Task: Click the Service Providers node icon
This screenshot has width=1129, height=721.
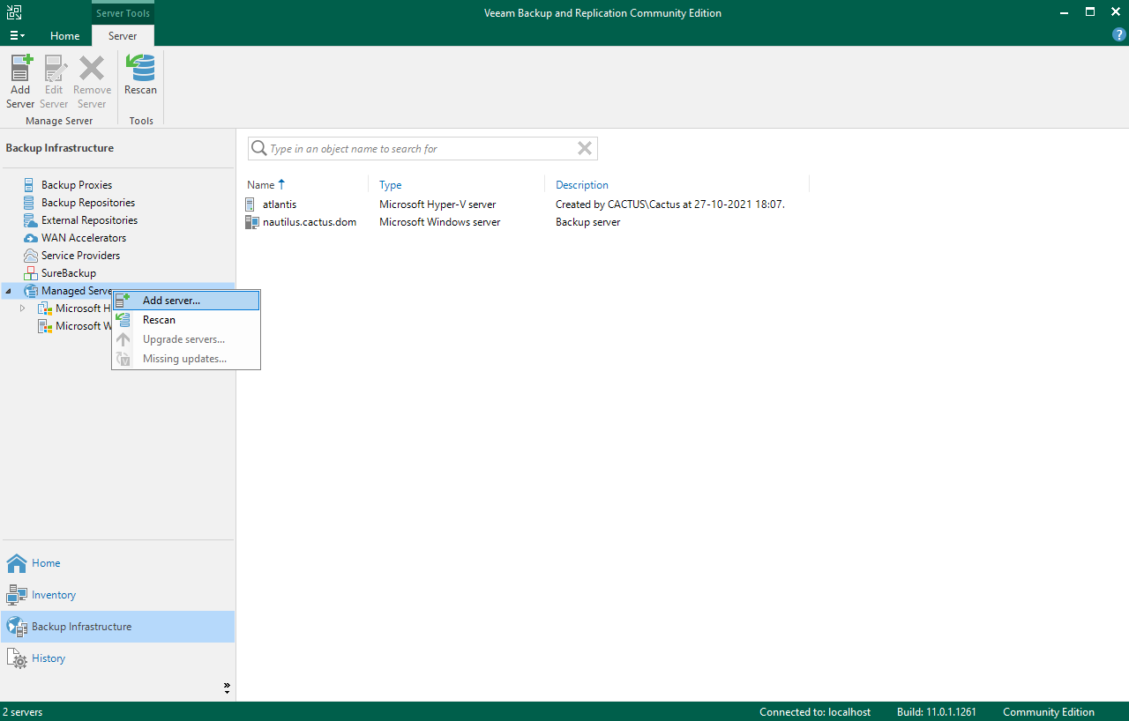Action: pos(30,255)
